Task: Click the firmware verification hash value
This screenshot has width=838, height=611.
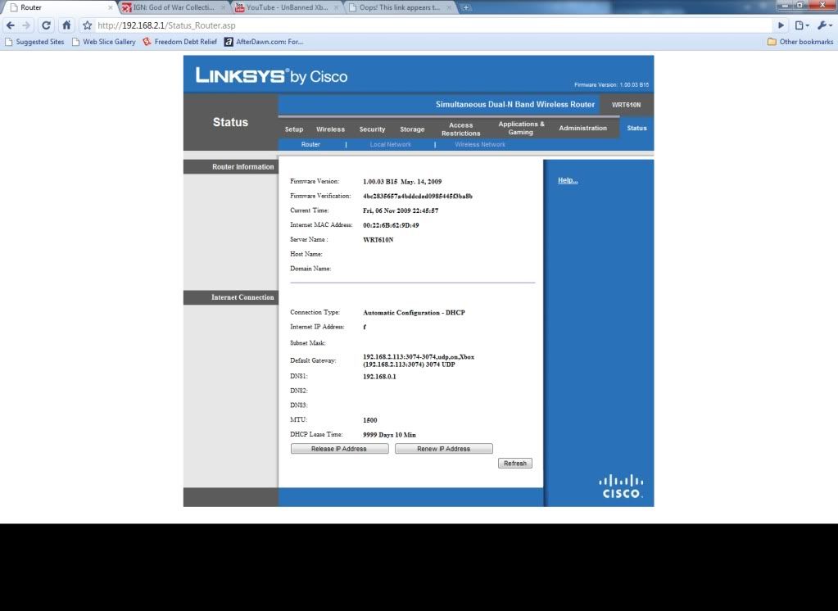Action: 418,197
